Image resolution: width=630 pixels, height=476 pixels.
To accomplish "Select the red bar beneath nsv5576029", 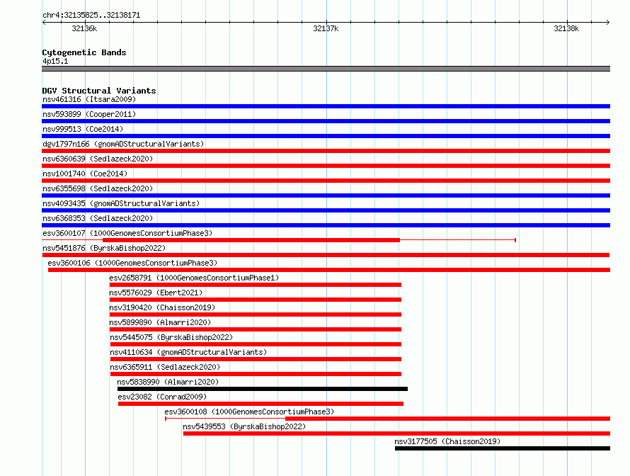I will click(x=256, y=300).
